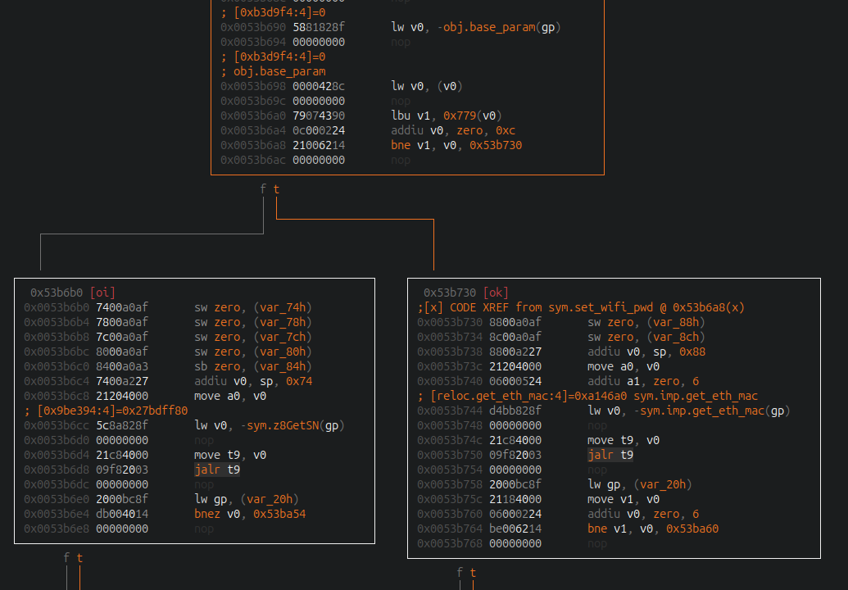The image size is (848, 590).
Task: Select the highlighted jalr t9 in left block
Action: [x=217, y=470]
